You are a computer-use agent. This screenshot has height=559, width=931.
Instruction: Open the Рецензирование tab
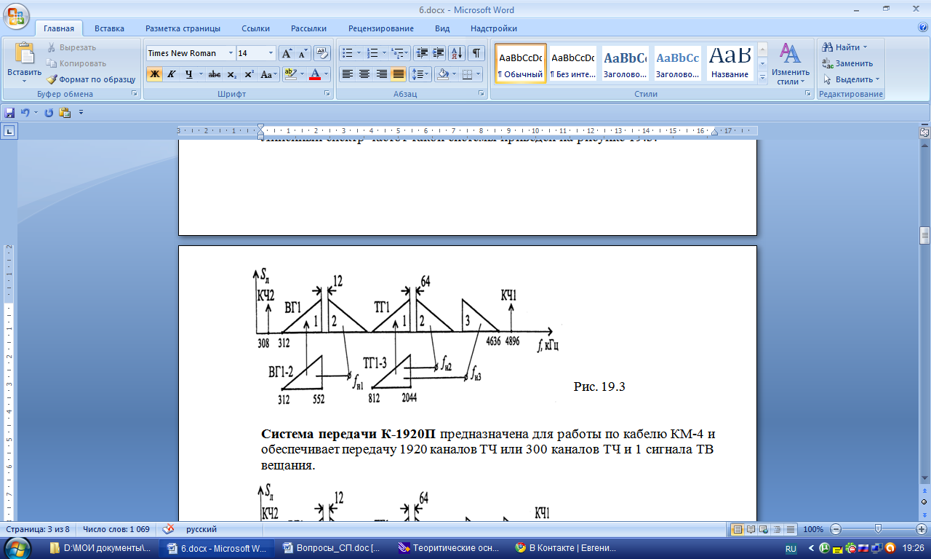click(381, 28)
